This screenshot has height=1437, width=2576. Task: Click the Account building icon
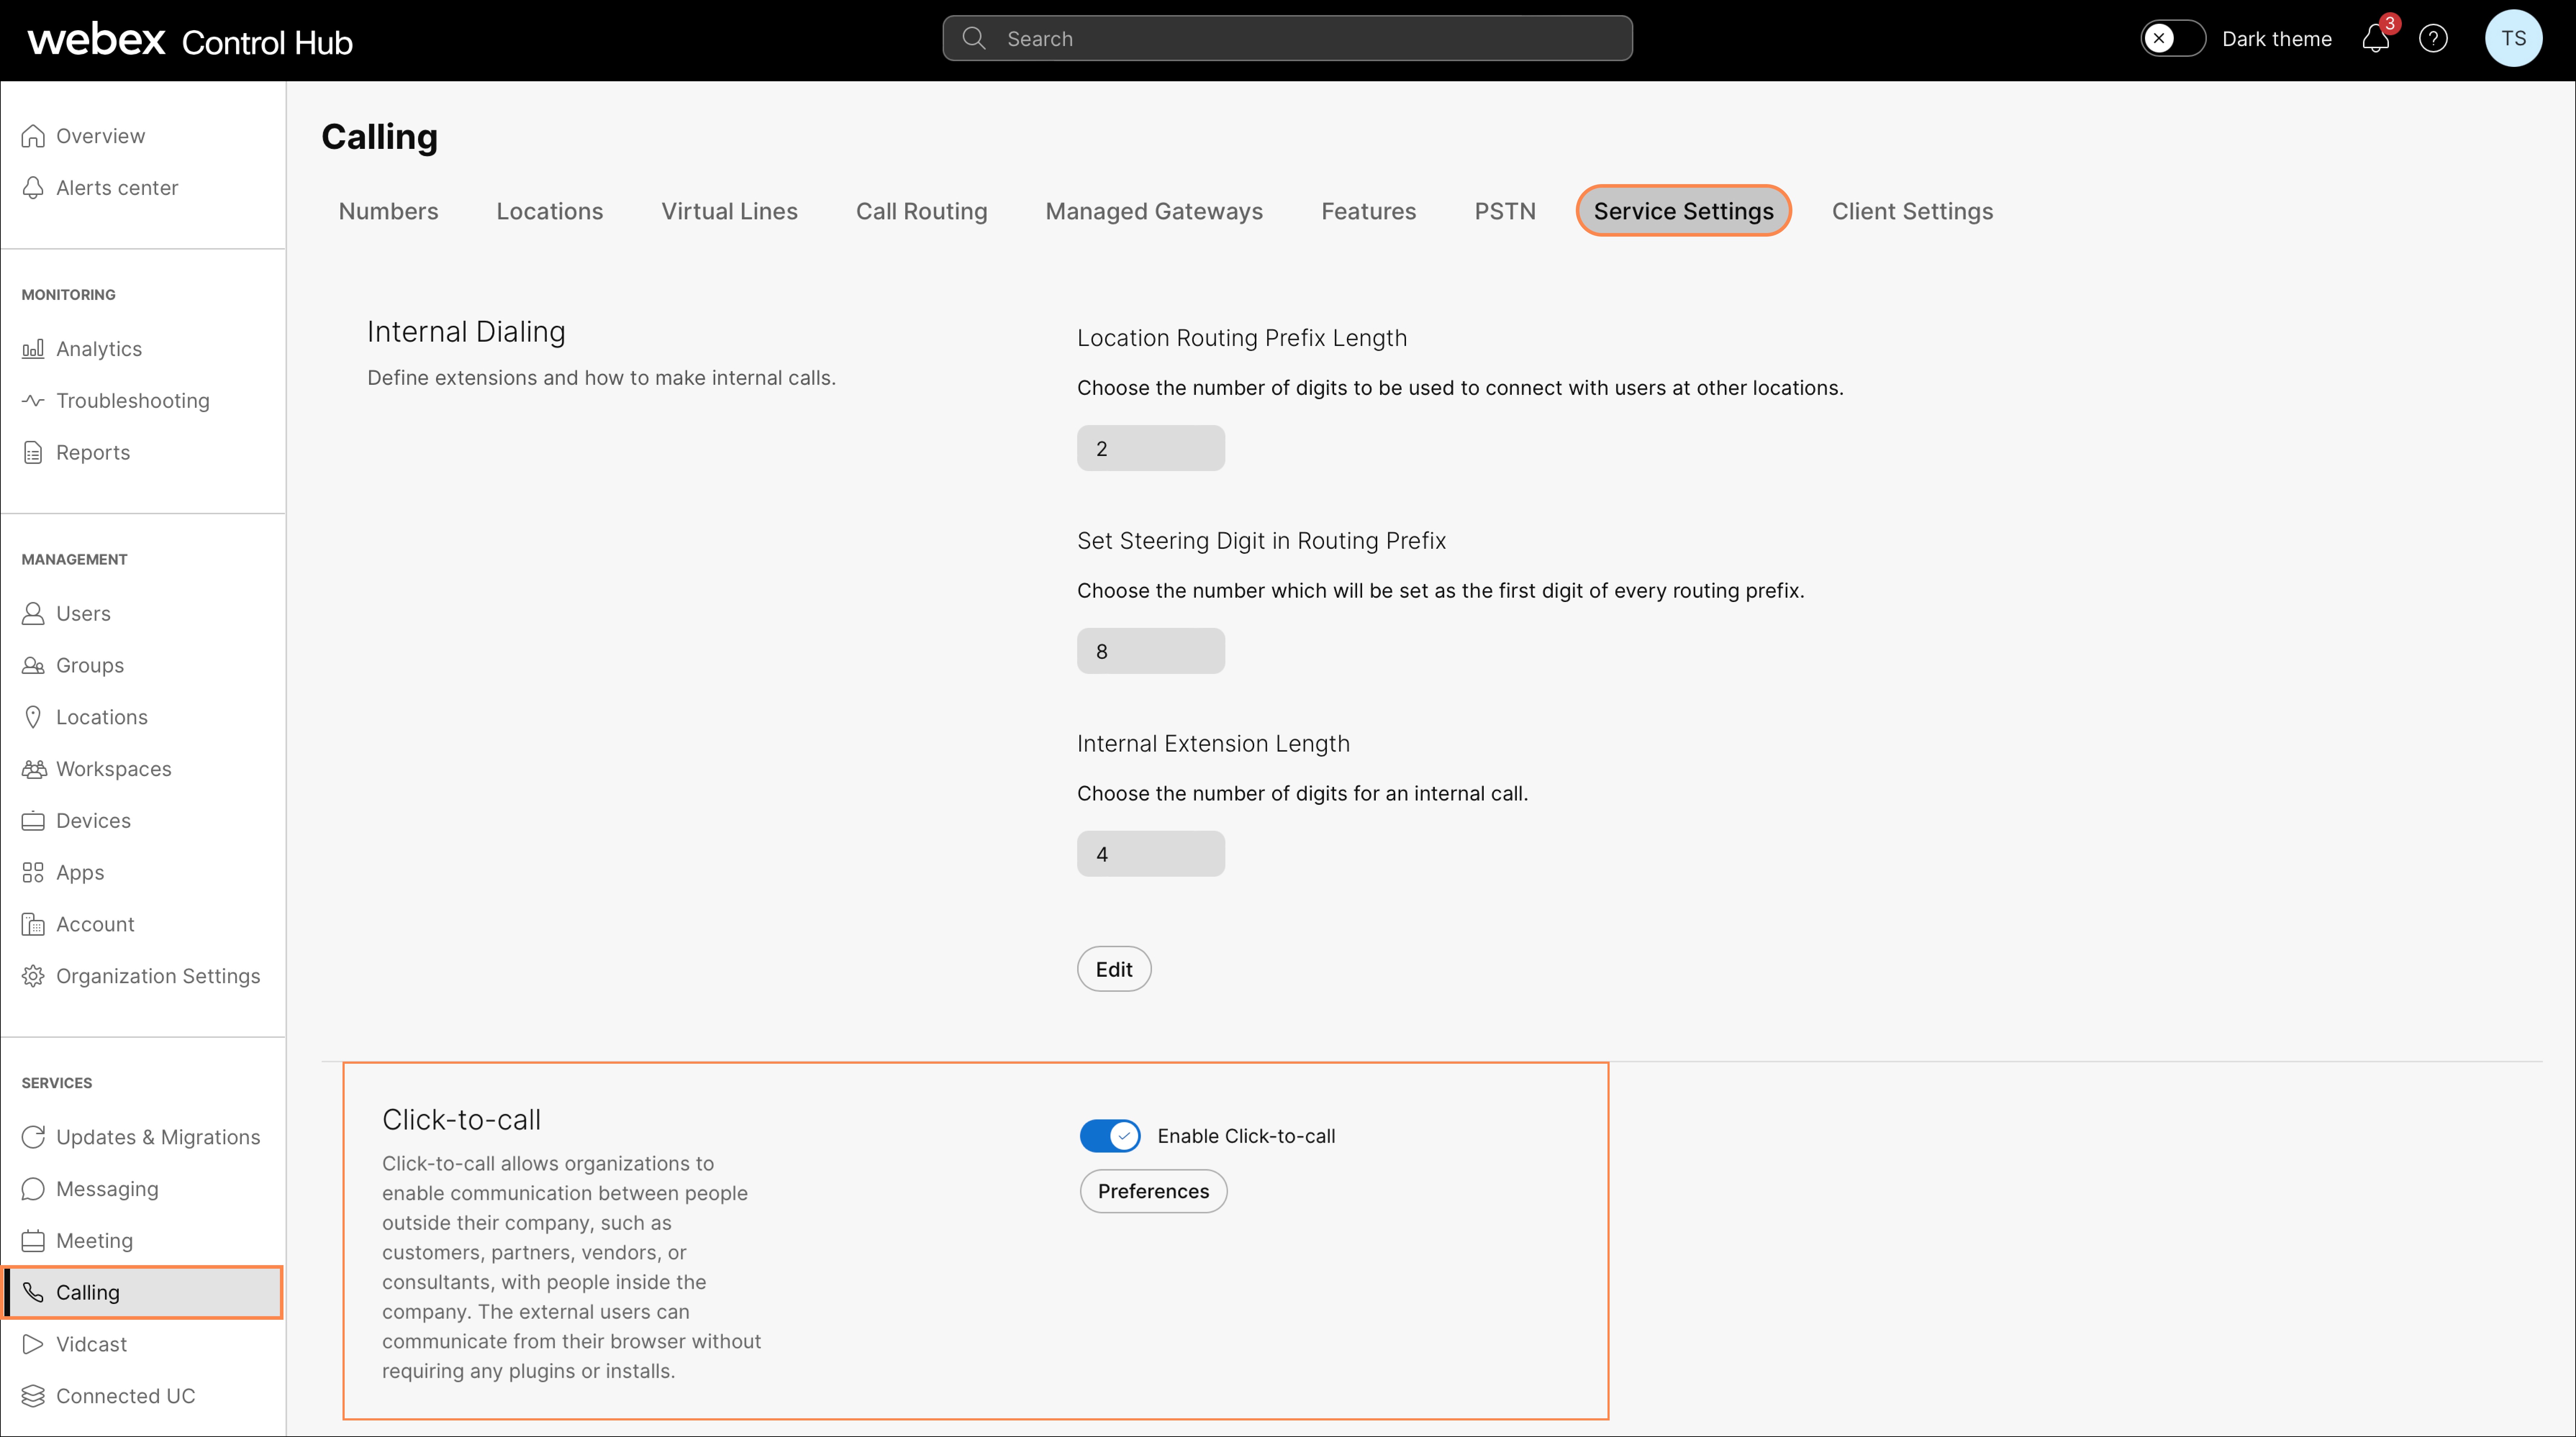pos(33,924)
